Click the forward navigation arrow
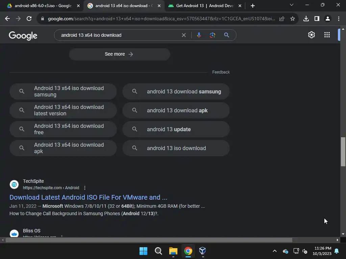This screenshot has width=346, height=259. pos(18,19)
